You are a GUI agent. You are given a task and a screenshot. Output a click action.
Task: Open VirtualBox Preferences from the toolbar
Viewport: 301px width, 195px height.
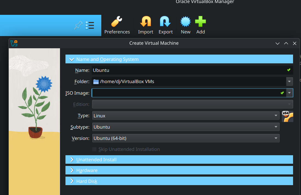pyautogui.click(x=117, y=25)
